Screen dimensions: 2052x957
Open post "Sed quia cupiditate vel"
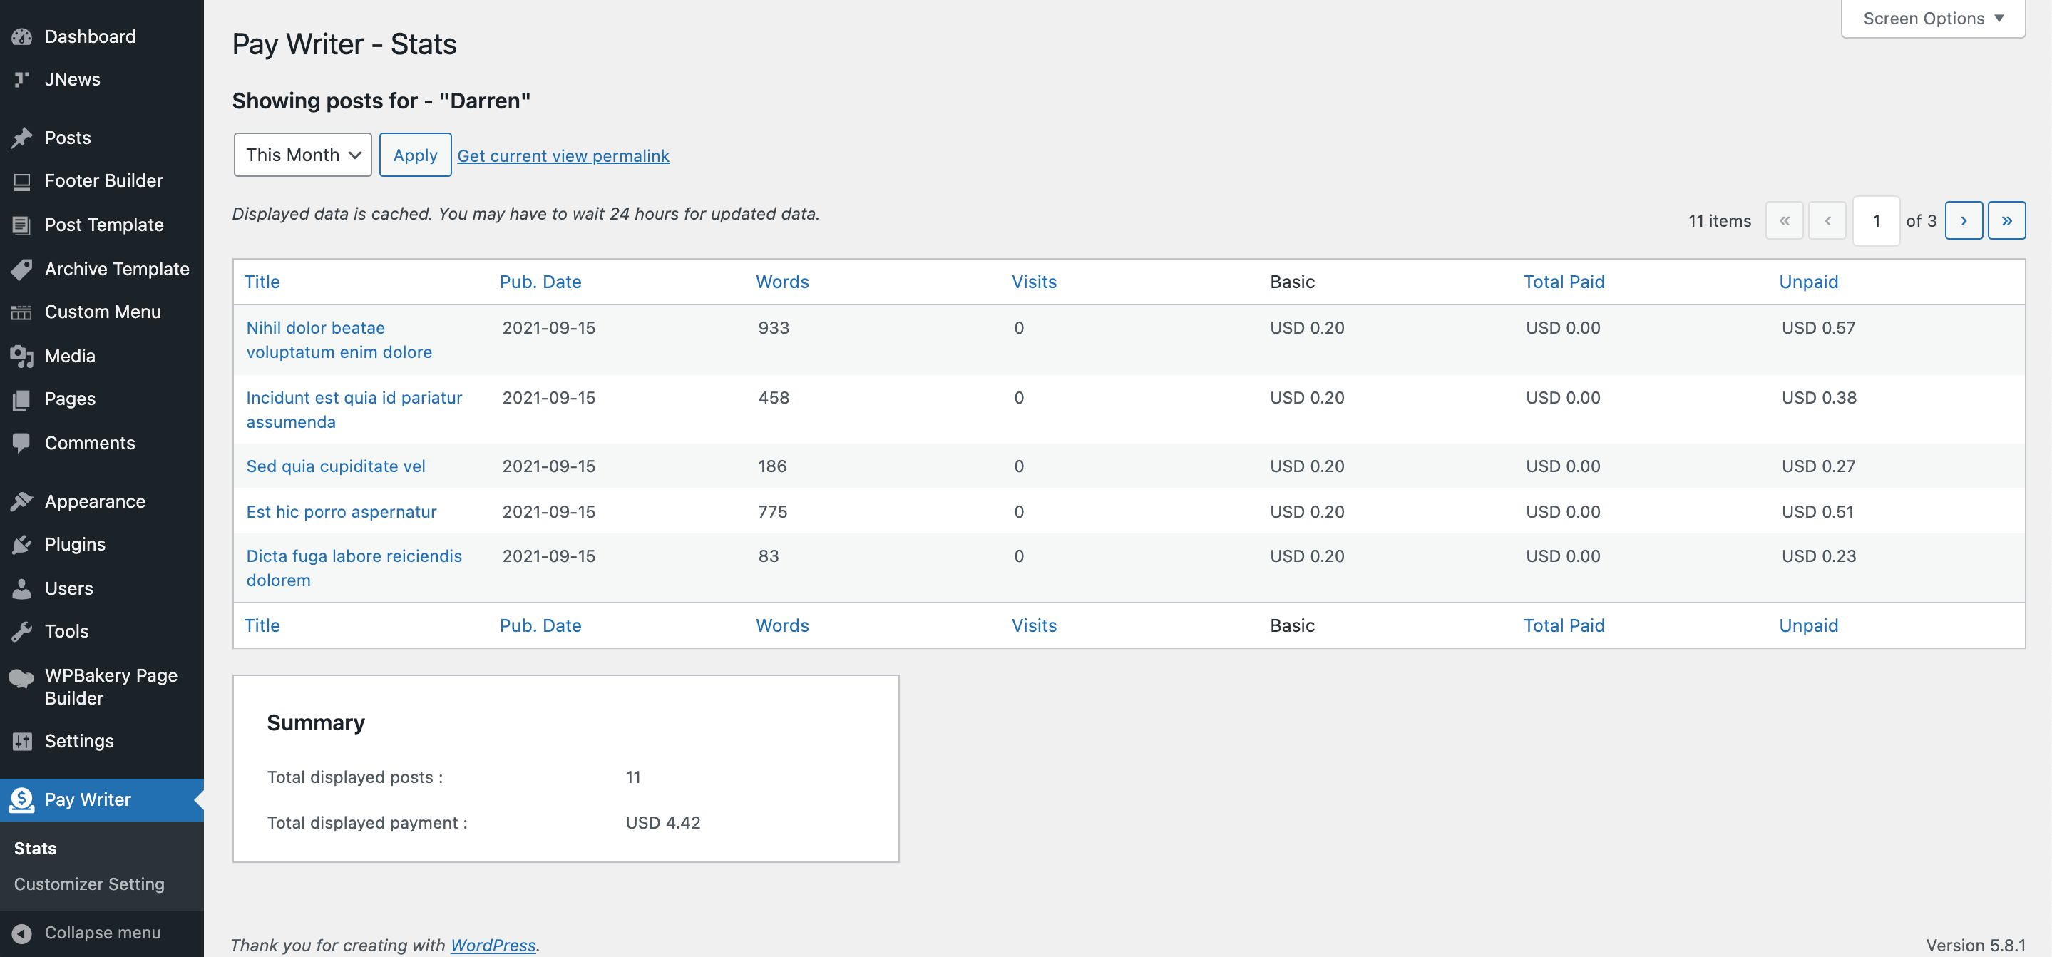tap(335, 466)
